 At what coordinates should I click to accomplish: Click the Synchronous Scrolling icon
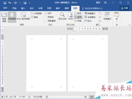click(100, 17)
